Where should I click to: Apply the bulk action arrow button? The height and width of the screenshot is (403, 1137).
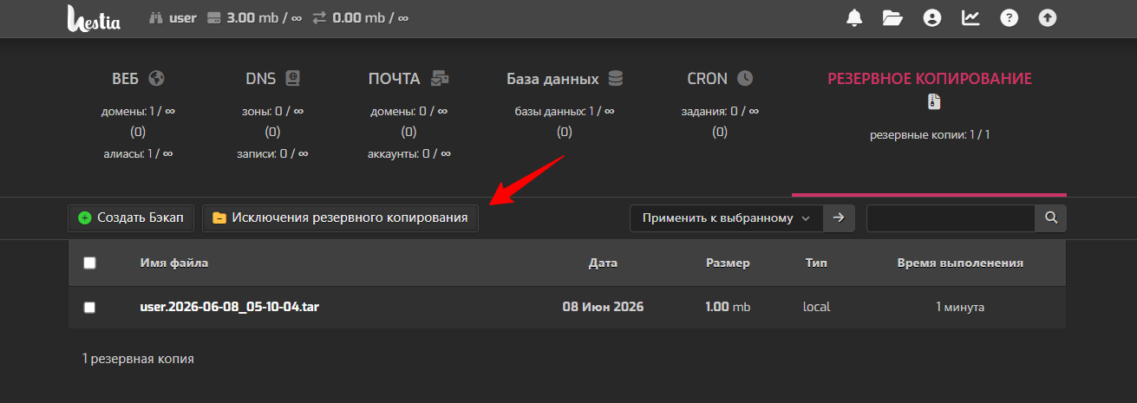[838, 218]
